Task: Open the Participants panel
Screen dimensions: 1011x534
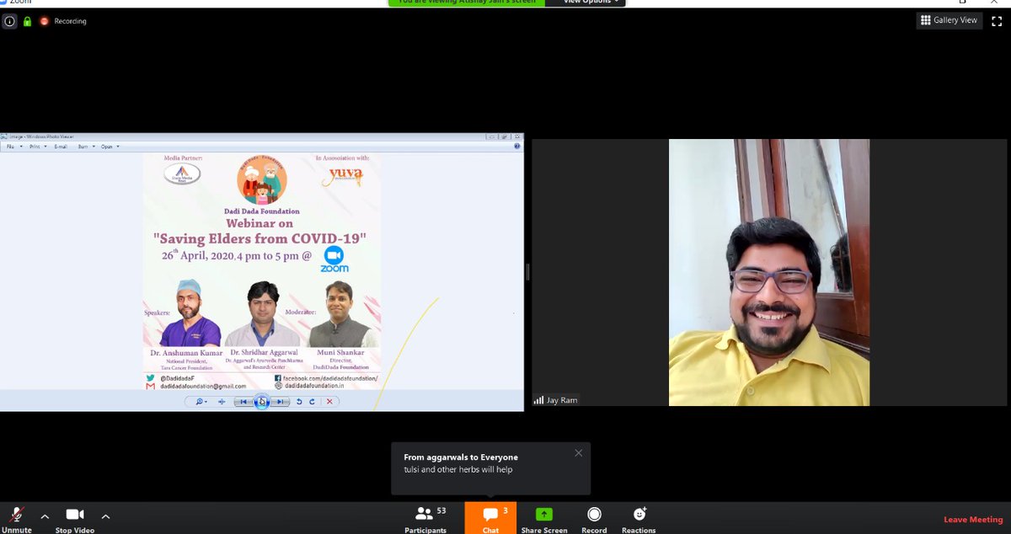Action: pyautogui.click(x=425, y=518)
